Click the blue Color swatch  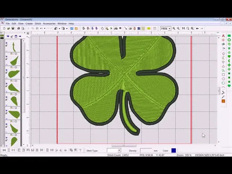[x=174, y=150]
